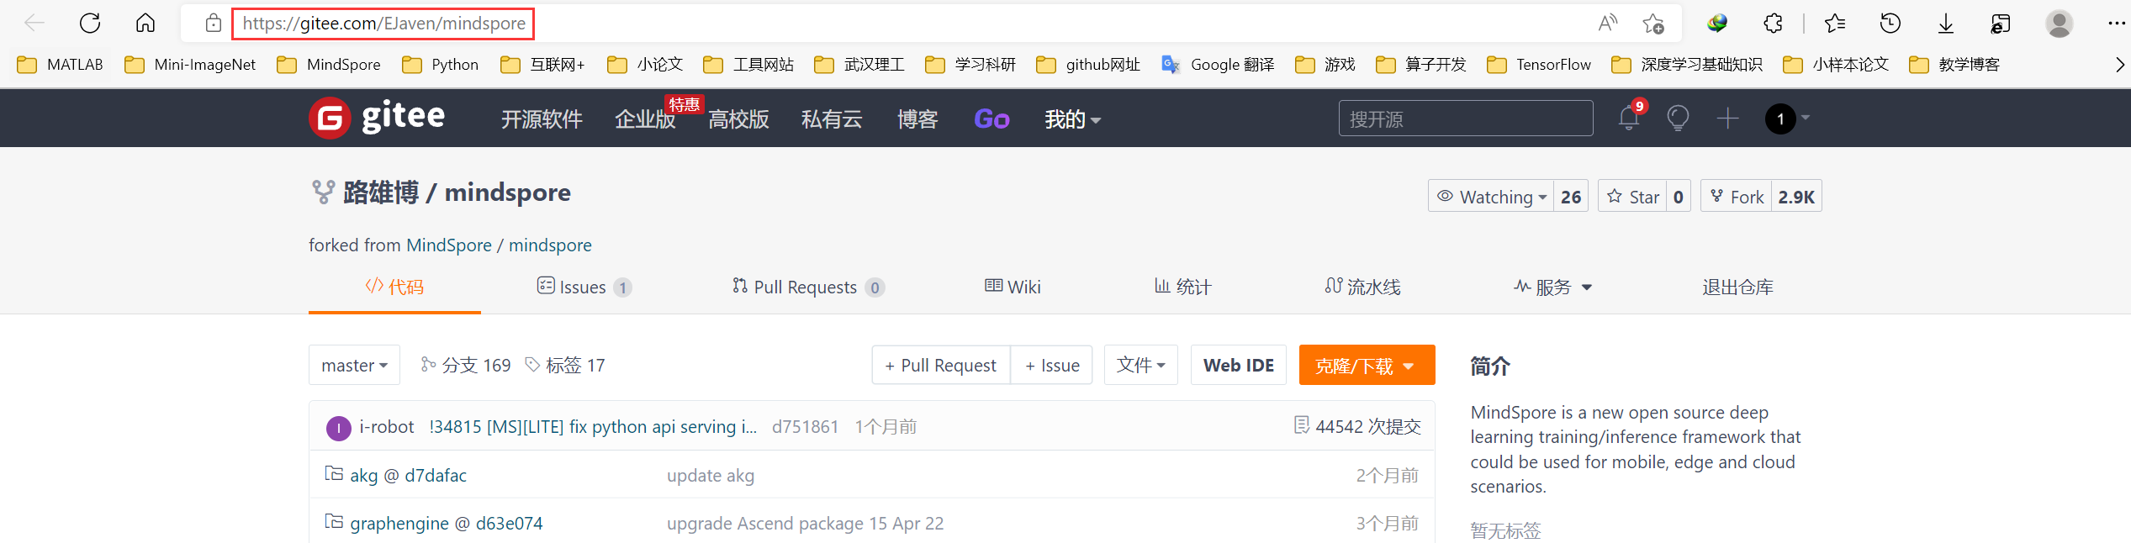Screen dimensions: 2131x543
Task: Open TensorFlow bookmarks folder
Action: pyautogui.click(x=1539, y=65)
